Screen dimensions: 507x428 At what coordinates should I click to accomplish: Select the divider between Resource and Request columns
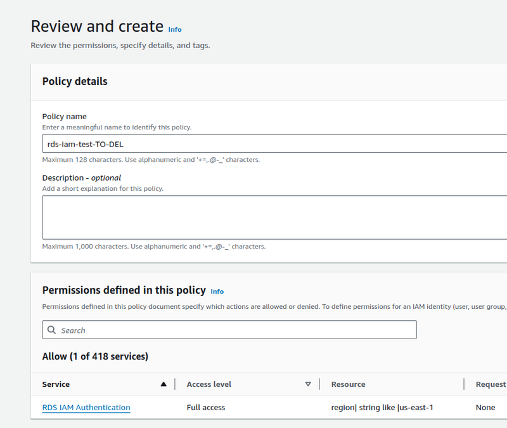[464, 384]
